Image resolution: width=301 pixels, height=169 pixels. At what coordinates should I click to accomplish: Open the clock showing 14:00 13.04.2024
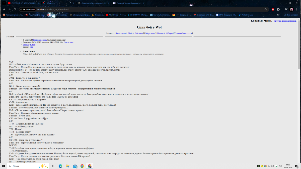click(288, 166)
